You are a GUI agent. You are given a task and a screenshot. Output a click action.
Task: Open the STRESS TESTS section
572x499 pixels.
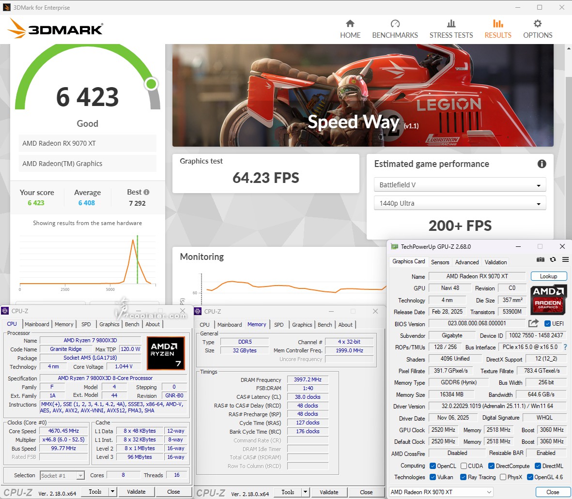click(451, 29)
